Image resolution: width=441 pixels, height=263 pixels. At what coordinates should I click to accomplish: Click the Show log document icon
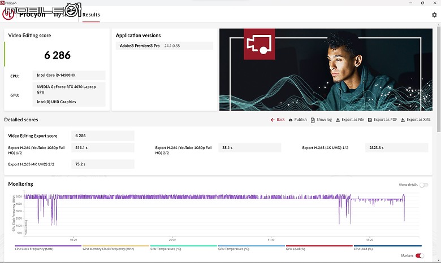tap(313, 120)
